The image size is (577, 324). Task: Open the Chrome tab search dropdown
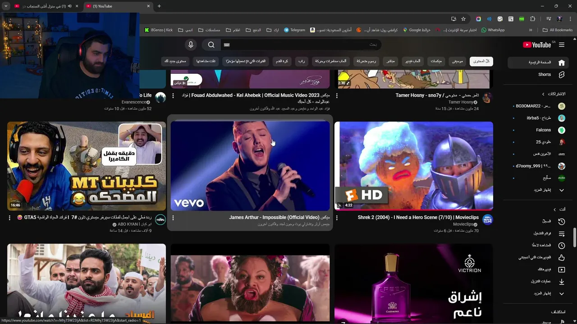point(6,6)
